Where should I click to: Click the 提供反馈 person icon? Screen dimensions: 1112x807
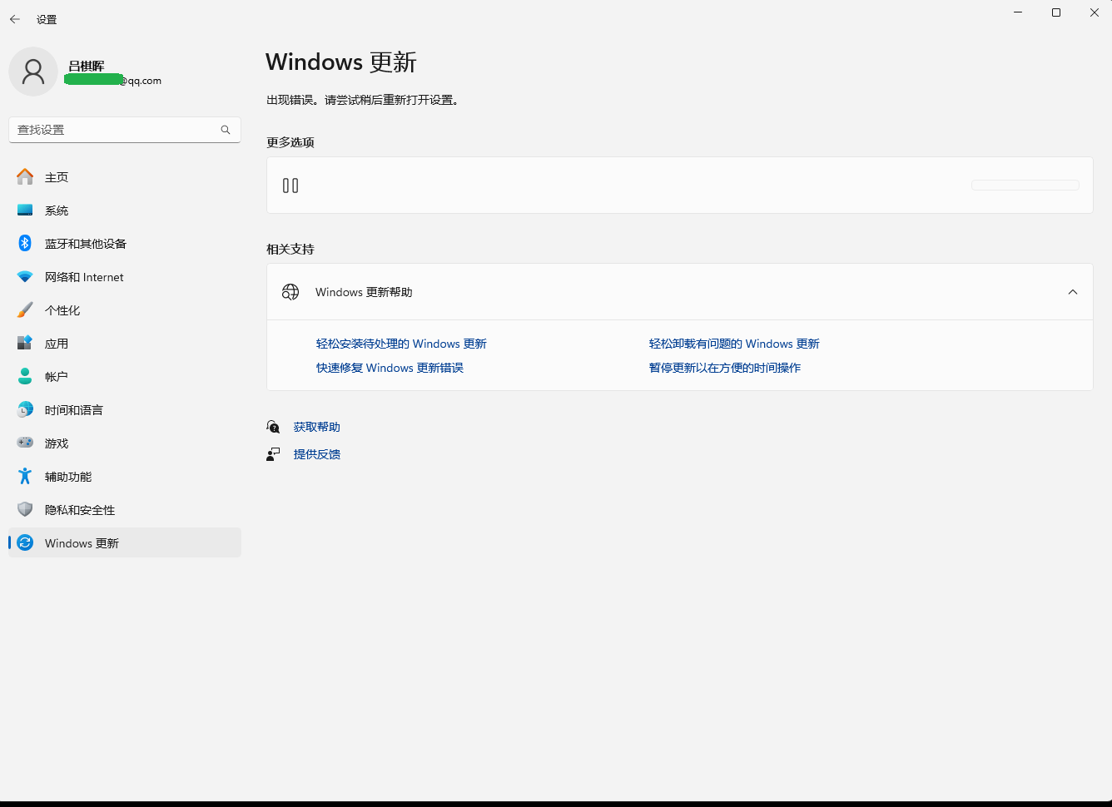(273, 454)
